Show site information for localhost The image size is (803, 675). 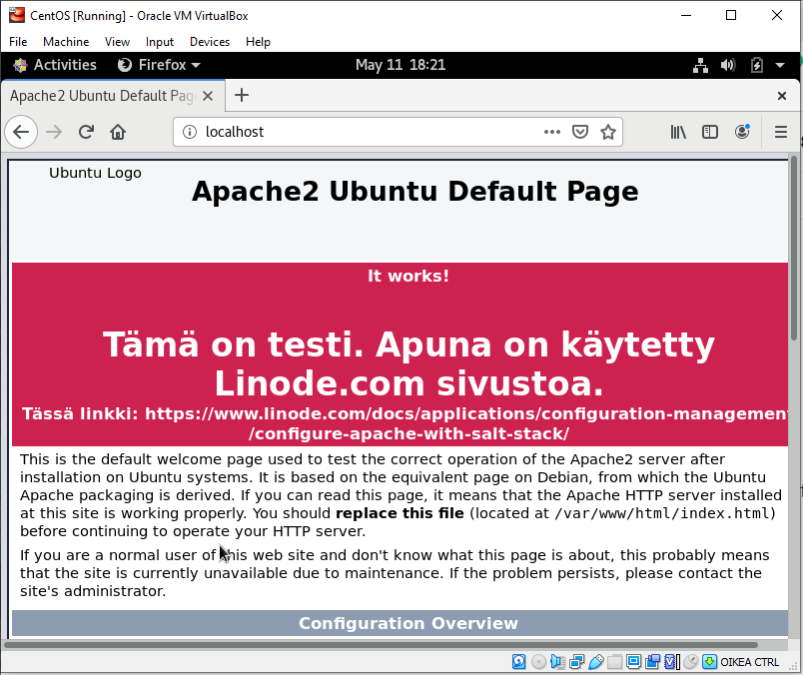[190, 132]
